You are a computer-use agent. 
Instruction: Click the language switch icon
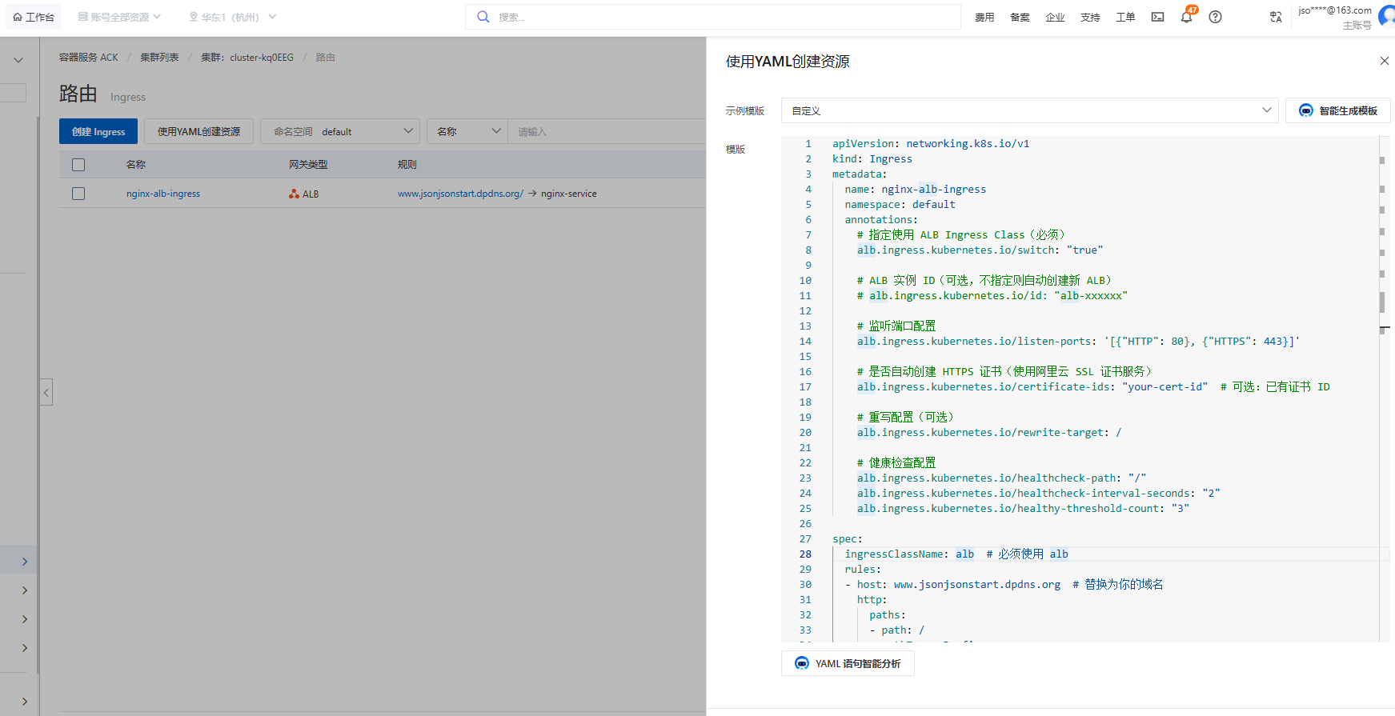[x=1276, y=17]
